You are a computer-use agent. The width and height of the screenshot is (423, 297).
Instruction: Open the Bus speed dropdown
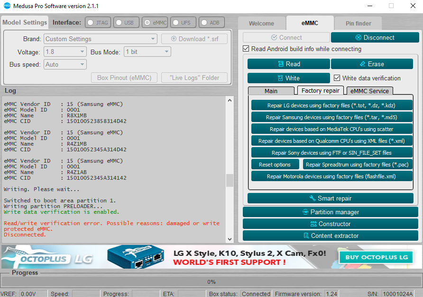(65, 65)
